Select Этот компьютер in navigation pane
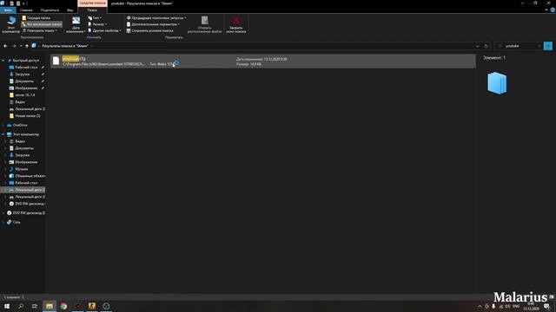Screen dimensions: 556x312 (x=25, y=134)
